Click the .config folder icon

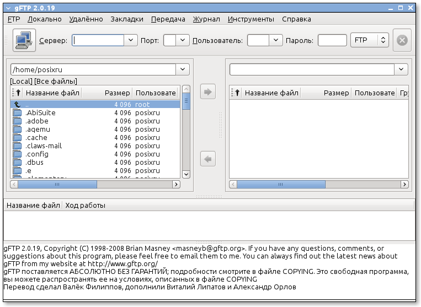(x=18, y=154)
